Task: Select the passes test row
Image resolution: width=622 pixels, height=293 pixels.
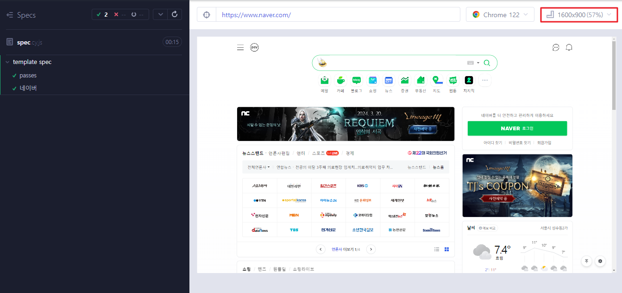Action: [x=94, y=75]
